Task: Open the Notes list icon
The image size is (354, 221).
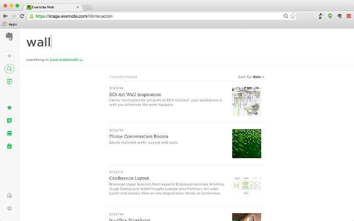Action: [x=9, y=120]
